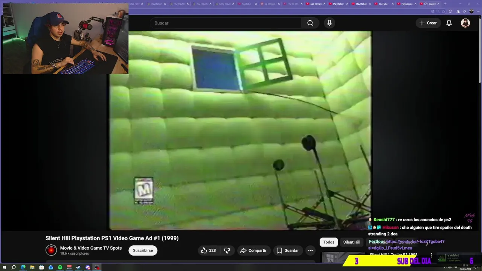
Task: Open the YouTube account avatar menu
Action: point(465,23)
